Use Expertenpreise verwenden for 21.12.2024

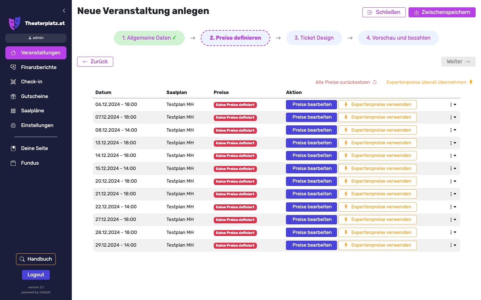[377, 194]
